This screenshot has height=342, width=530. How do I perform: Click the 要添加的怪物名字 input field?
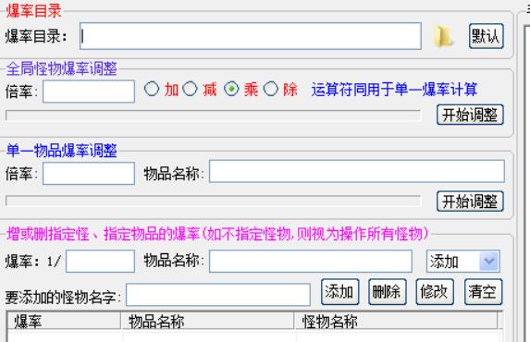[218, 295]
